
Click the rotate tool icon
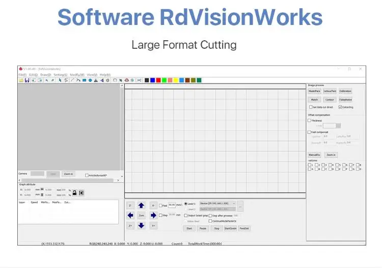click(107, 80)
